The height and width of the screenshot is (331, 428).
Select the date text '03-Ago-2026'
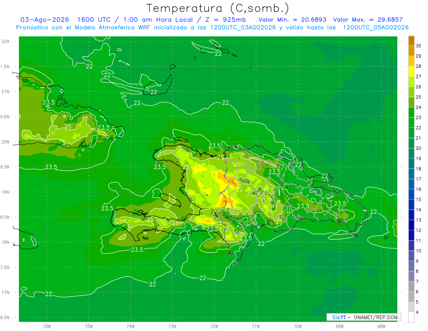click(x=45, y=20)
